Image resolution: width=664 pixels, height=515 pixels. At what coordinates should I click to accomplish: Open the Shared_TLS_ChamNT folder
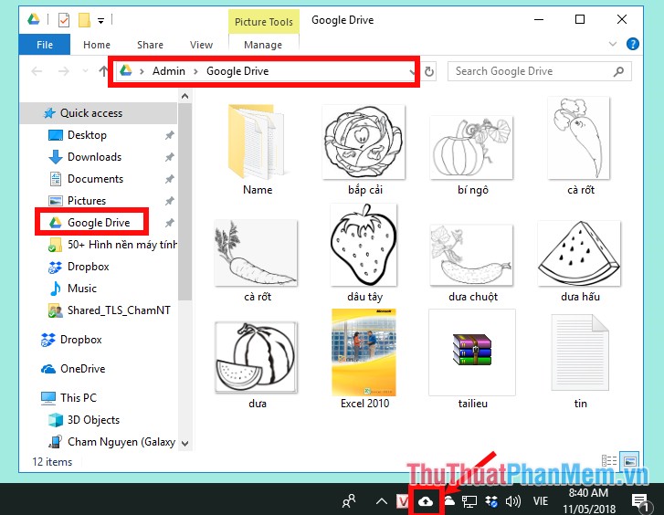110,310
